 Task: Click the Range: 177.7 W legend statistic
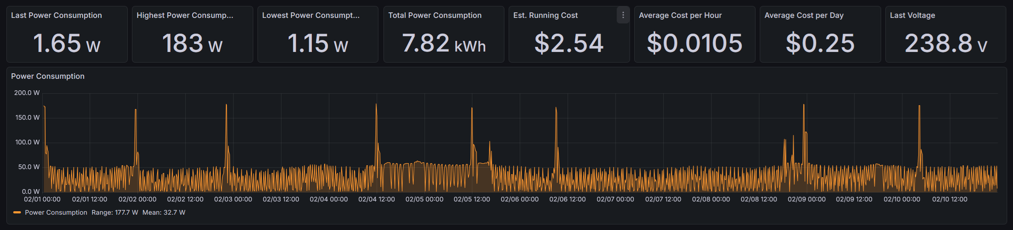tap(114, 213)
